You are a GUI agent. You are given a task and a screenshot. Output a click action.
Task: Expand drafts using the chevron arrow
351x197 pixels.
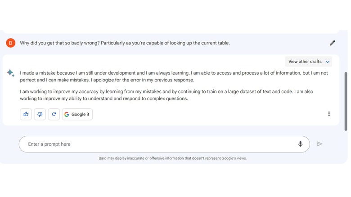pos(328,62)
